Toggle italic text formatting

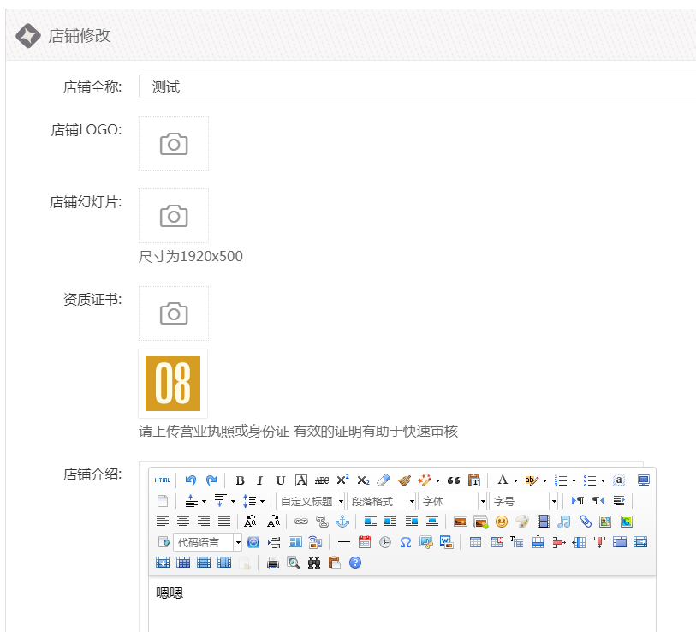pos(260,480)
